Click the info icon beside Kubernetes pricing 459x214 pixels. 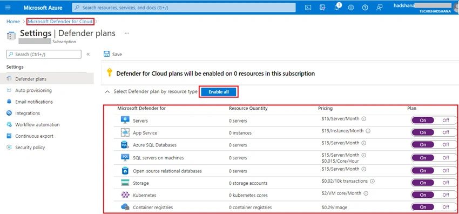click(366, 193)
